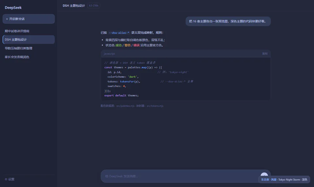Click the code line colorScheme: 'dark'
Screen dimensions: 314x187
123,77
